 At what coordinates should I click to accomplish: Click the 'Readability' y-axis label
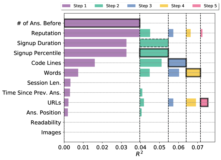(x=46, y=123)
